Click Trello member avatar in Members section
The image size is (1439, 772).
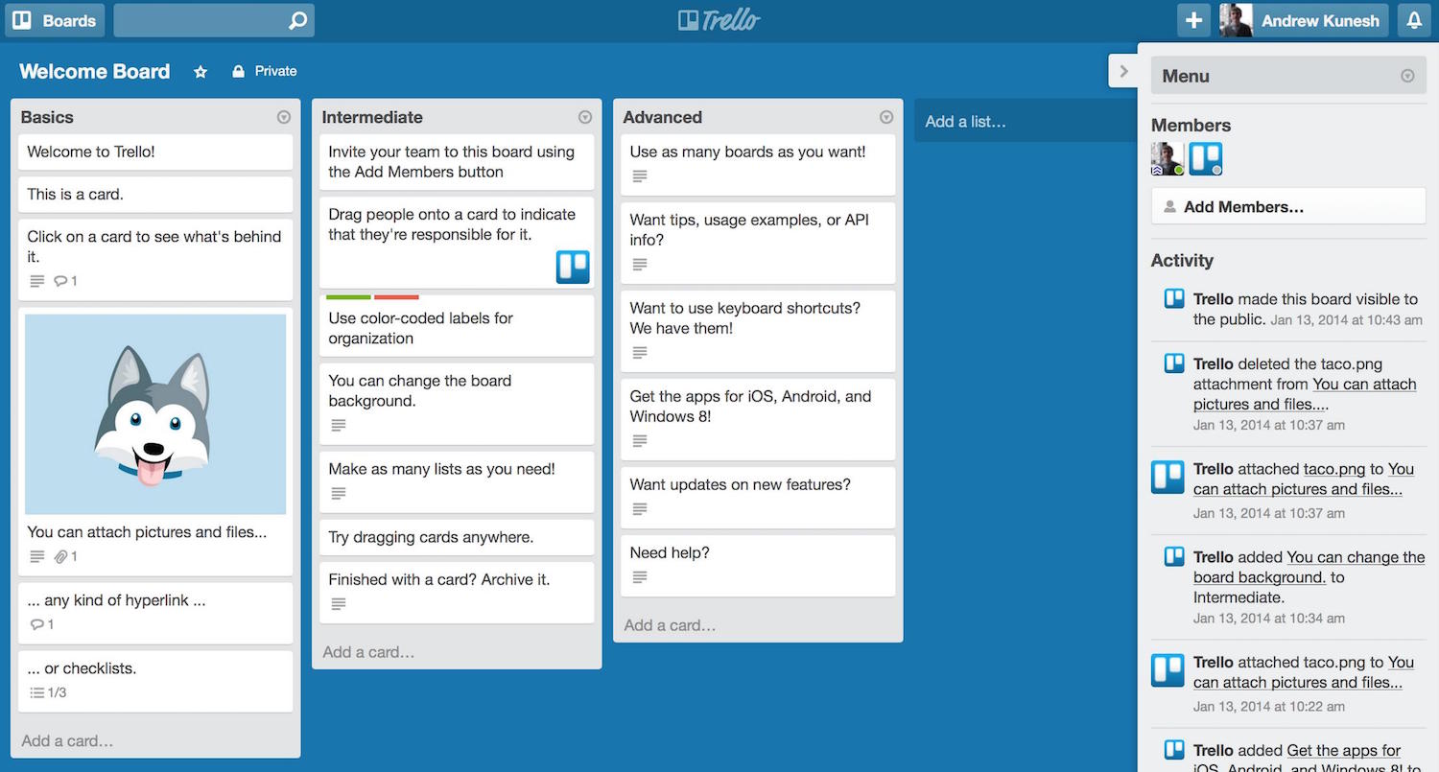(x=1206, y=159)
